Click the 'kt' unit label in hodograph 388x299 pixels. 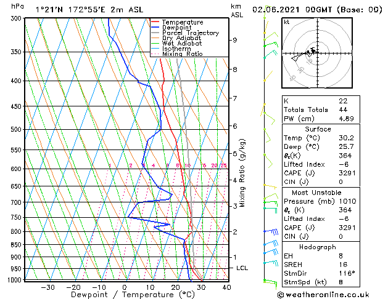pos(287,22)
